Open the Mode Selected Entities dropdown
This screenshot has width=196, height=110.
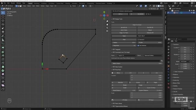(x=153, y=56)
